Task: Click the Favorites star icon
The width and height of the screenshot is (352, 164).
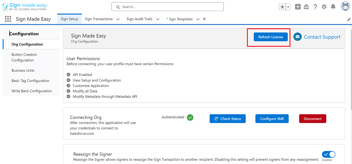Action: (x=282, y=7)
